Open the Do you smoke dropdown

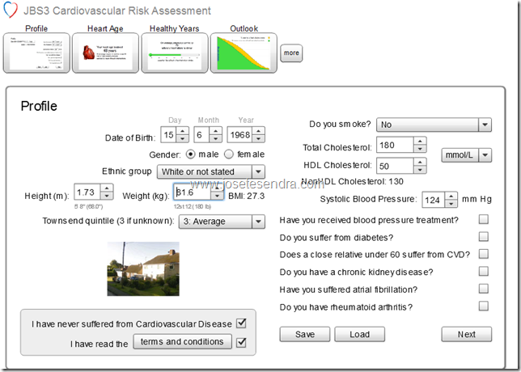click(x=484, y=125)
